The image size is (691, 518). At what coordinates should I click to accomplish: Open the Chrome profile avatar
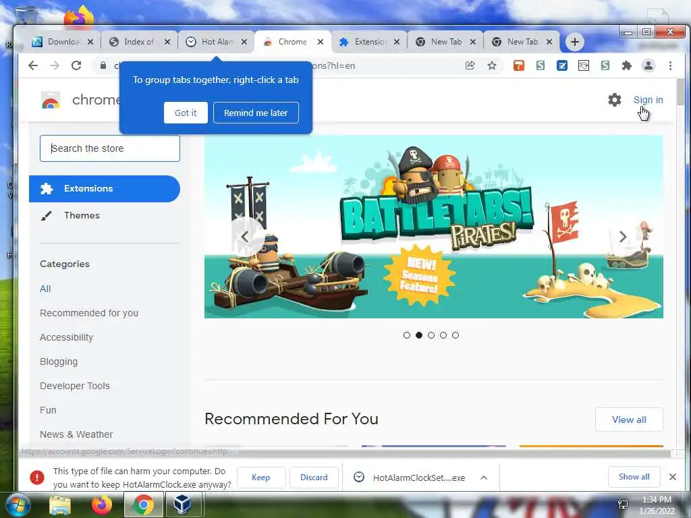tap(648, 65)
